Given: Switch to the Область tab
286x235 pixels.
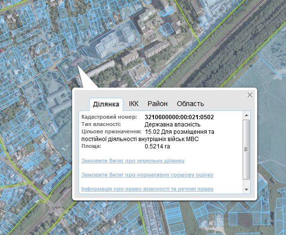Looking at the screenshot, I should 190,104.
